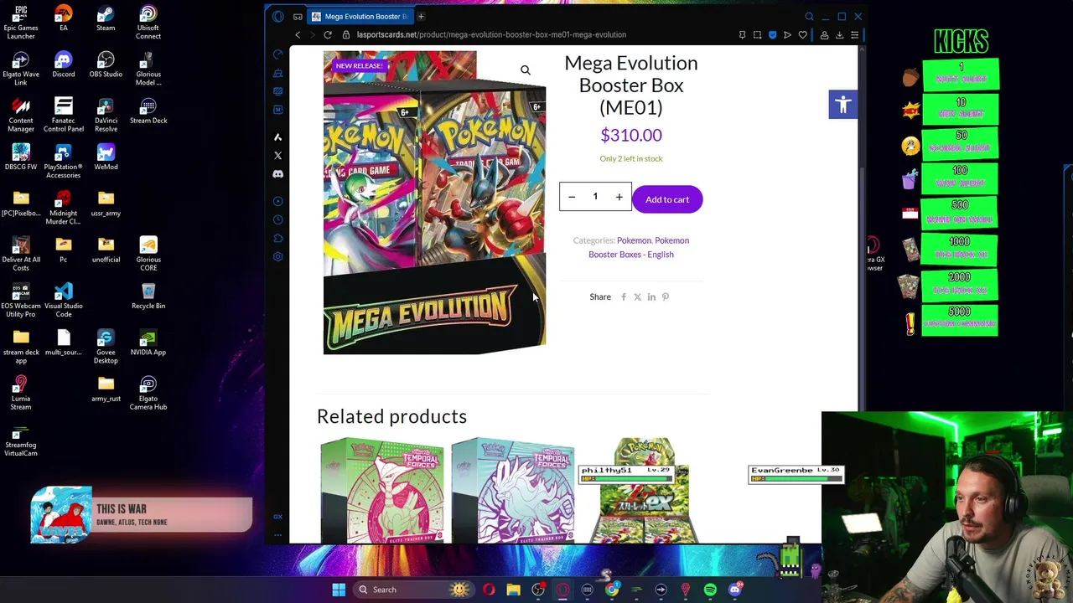
Task: Open purple Temporal Forces trainer box product
Action: tap(513, 491)
